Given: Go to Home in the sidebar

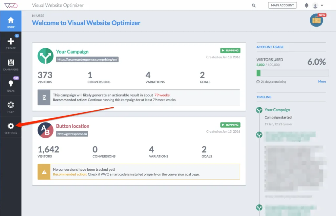Looking at the screenshot, I should click(x=11, y=21).
